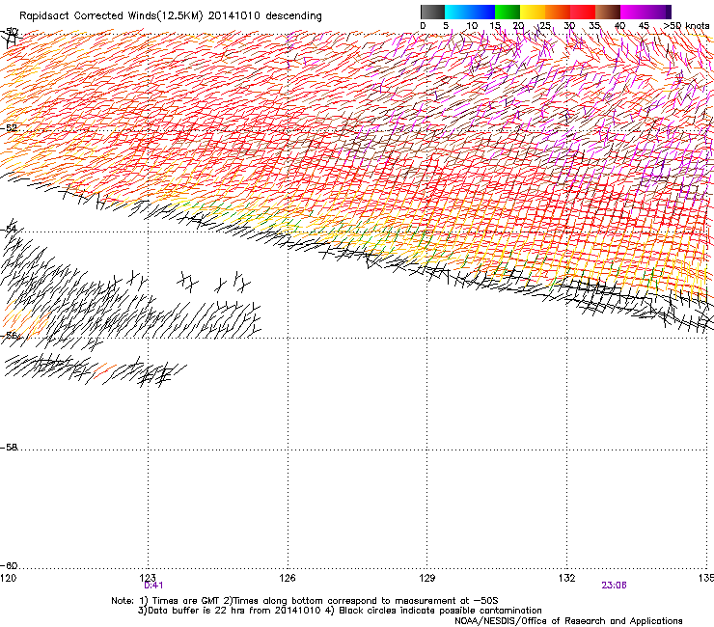Click the purple '0:41' swath time label
This screenshot has height=627, width=714.
tap(154, 586)
